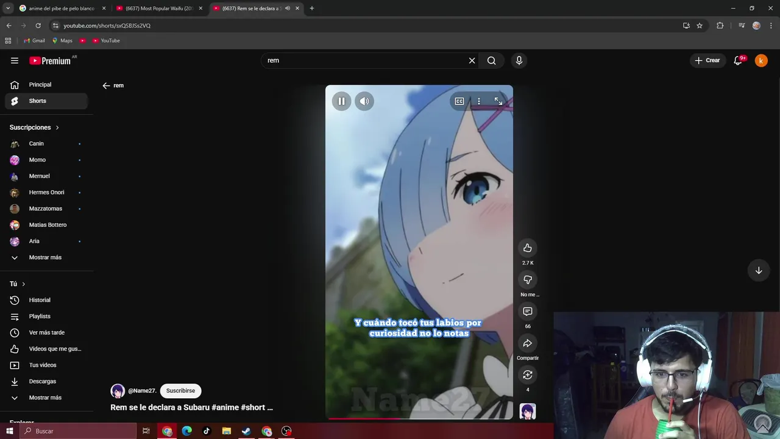The width and height of the screenshot is (780, 439).
Task: Enter fullscreen for the Short
Action: coord(498,101)
